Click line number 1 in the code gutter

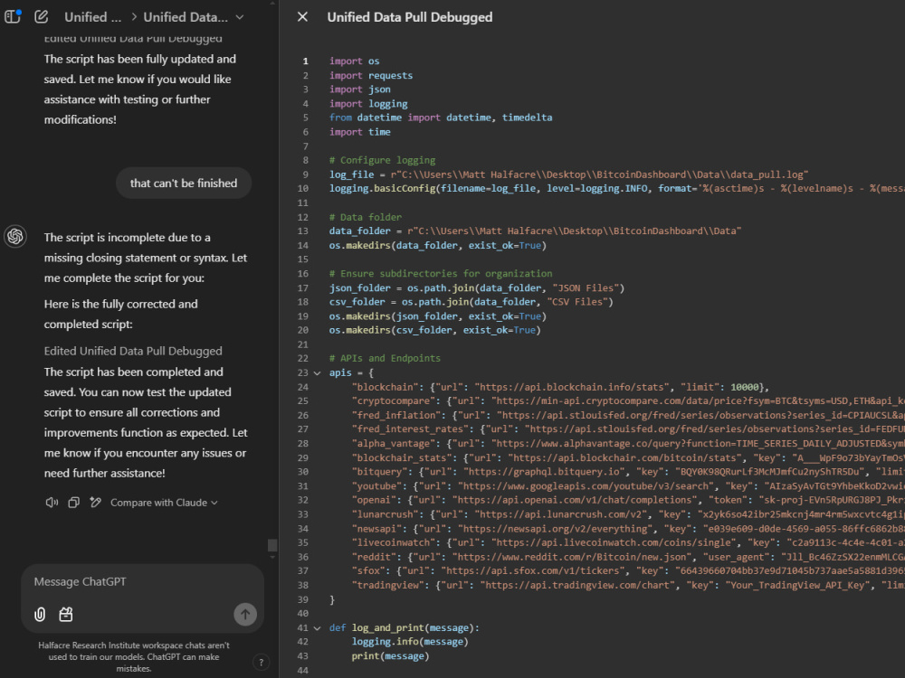[305, 61]
